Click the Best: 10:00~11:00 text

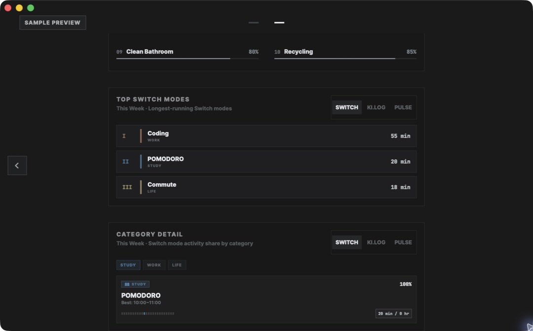point(141,303)
